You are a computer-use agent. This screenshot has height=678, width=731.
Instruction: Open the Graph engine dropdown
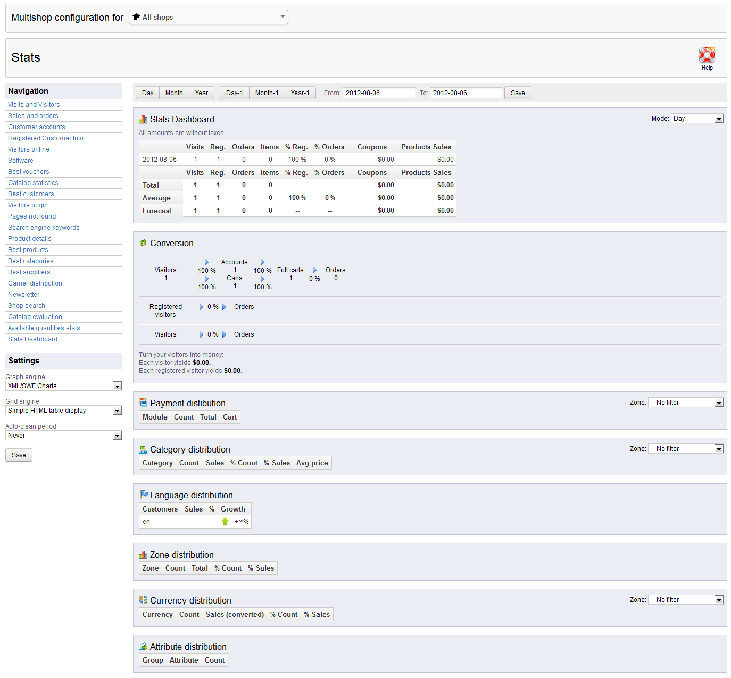click(63, 386)
